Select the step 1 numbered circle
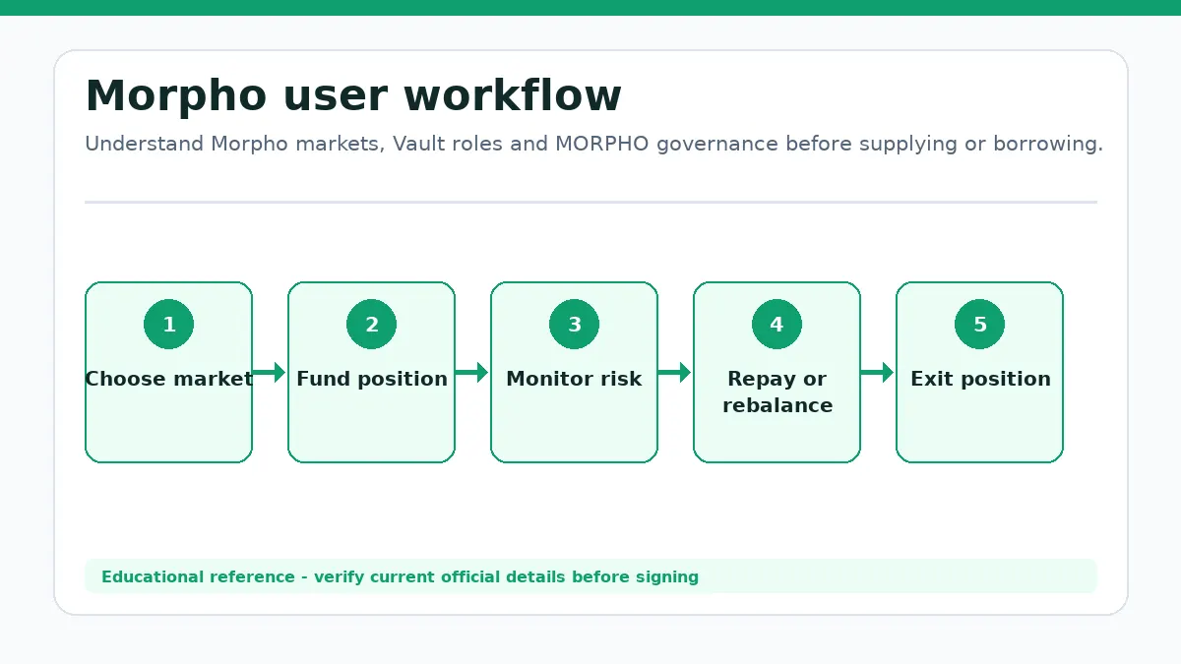The image size is (1181, 664). (x=168, y=325)
